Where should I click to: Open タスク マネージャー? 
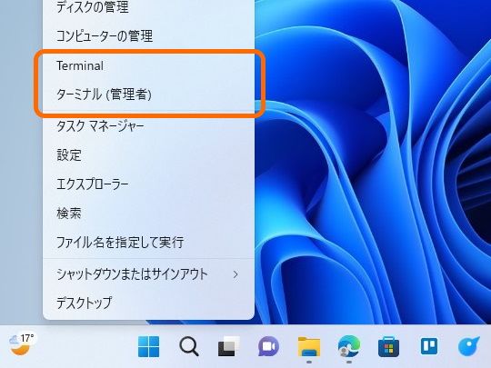(148, 126)
